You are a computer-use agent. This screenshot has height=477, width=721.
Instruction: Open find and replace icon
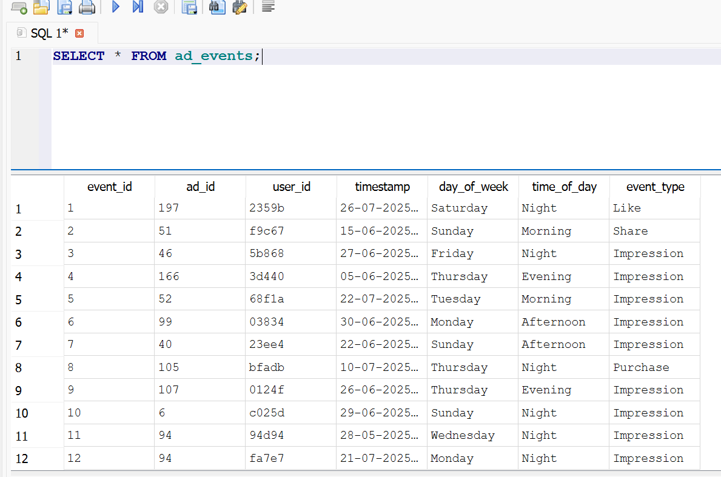(240, 7)
